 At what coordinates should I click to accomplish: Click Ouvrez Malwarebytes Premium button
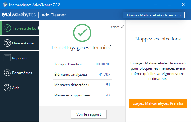pos(154,15)
